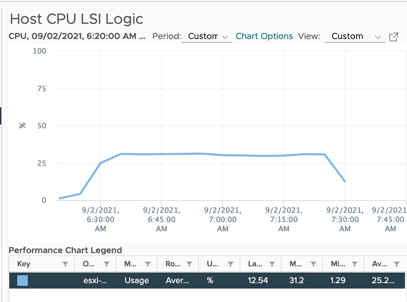Click the Host CPU LSI Logic title

coord(77,19)
